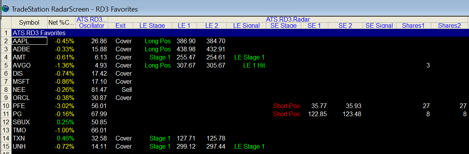Click the Sell exit cell for NEE

127,90
